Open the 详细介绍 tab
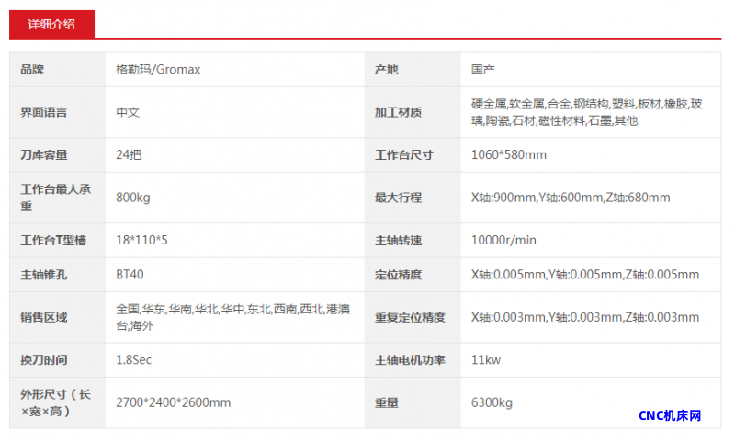This screenshot has height=442, width=735. tap(51, 24)
